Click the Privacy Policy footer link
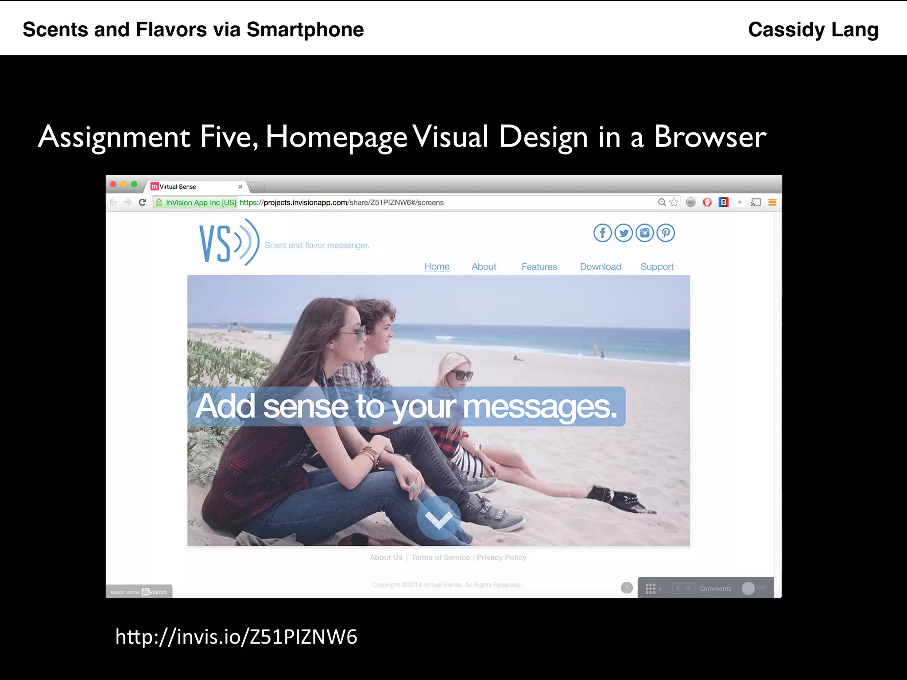The width and height of the screenshot is (907, 680). (501, 557)
